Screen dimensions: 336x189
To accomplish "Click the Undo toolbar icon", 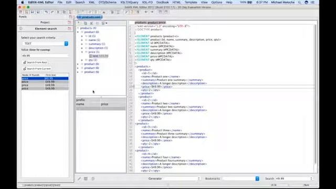I will (x=46, y=12).
